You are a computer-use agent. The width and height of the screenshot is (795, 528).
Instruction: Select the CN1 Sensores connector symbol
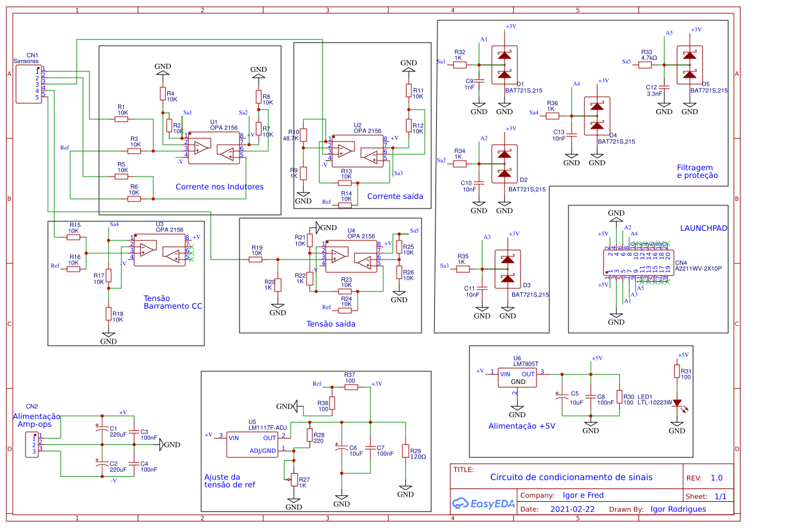point(28,83)
